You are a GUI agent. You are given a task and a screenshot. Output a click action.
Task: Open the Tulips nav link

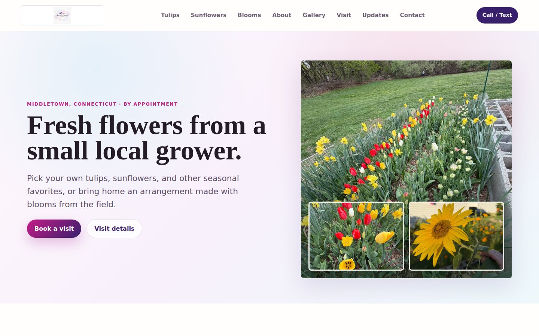click(x=170, y=15)
